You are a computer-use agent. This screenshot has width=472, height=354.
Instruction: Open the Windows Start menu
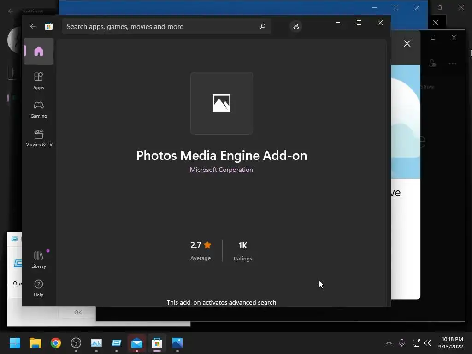15,343
